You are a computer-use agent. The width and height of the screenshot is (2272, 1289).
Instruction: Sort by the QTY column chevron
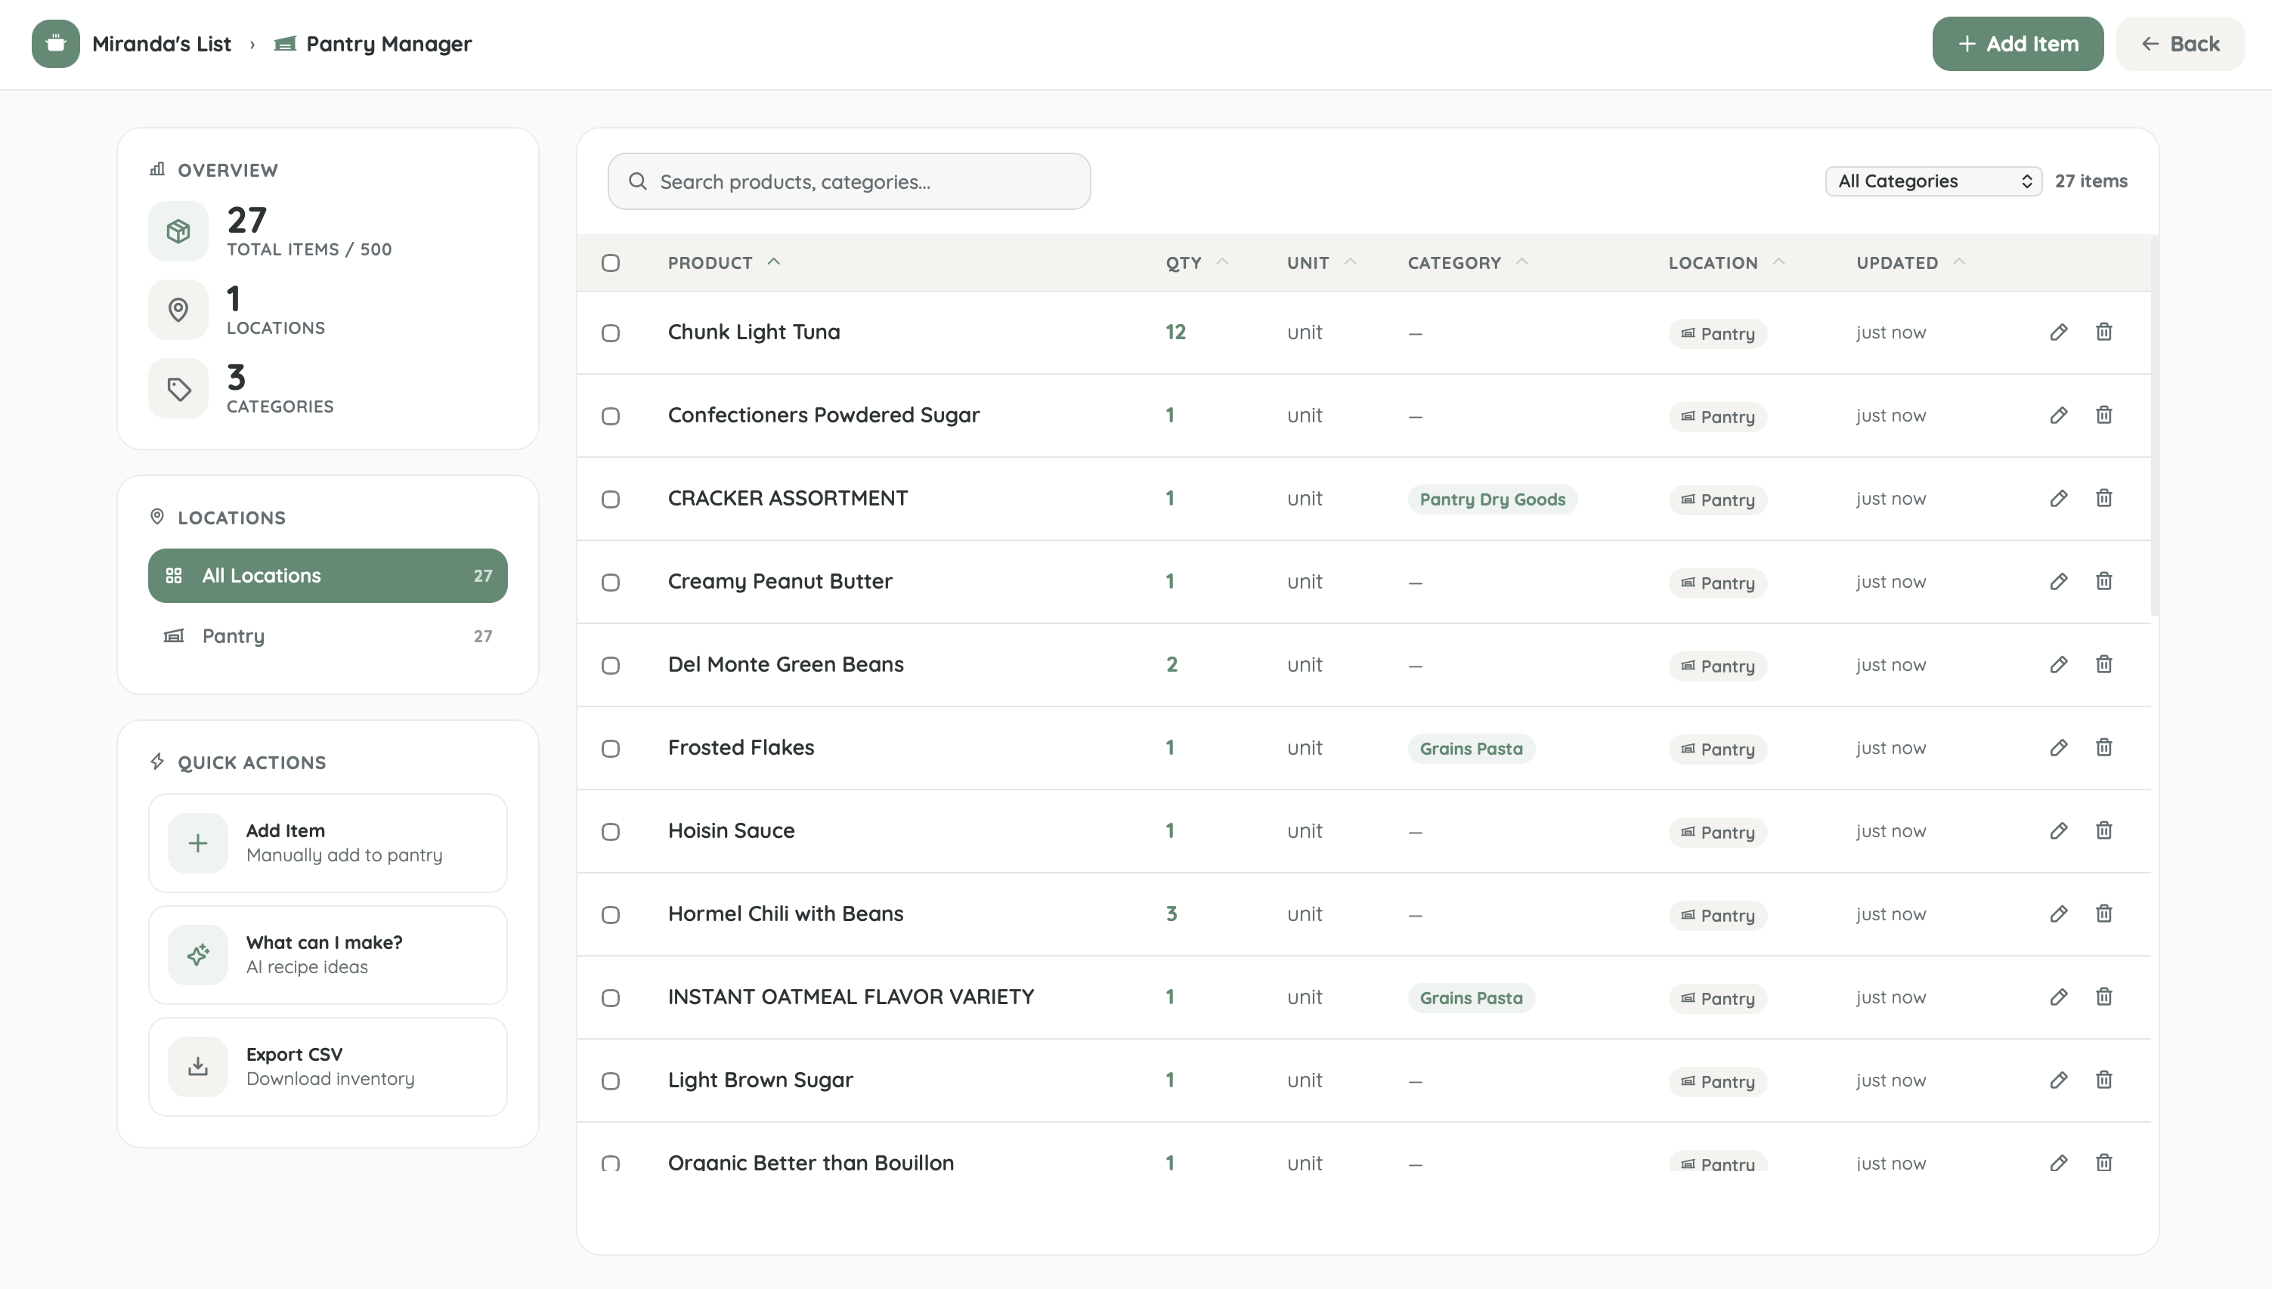click(1224, 261)
